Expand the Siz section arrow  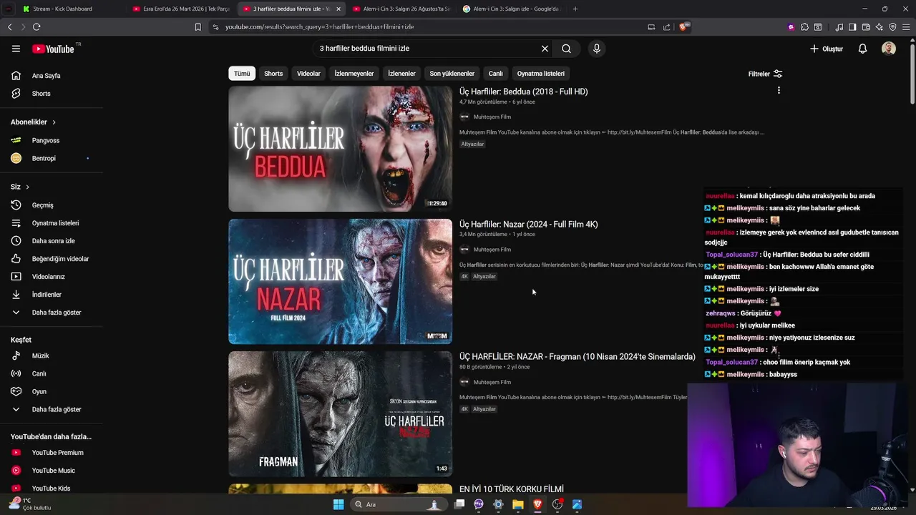(x=27, y=187)
